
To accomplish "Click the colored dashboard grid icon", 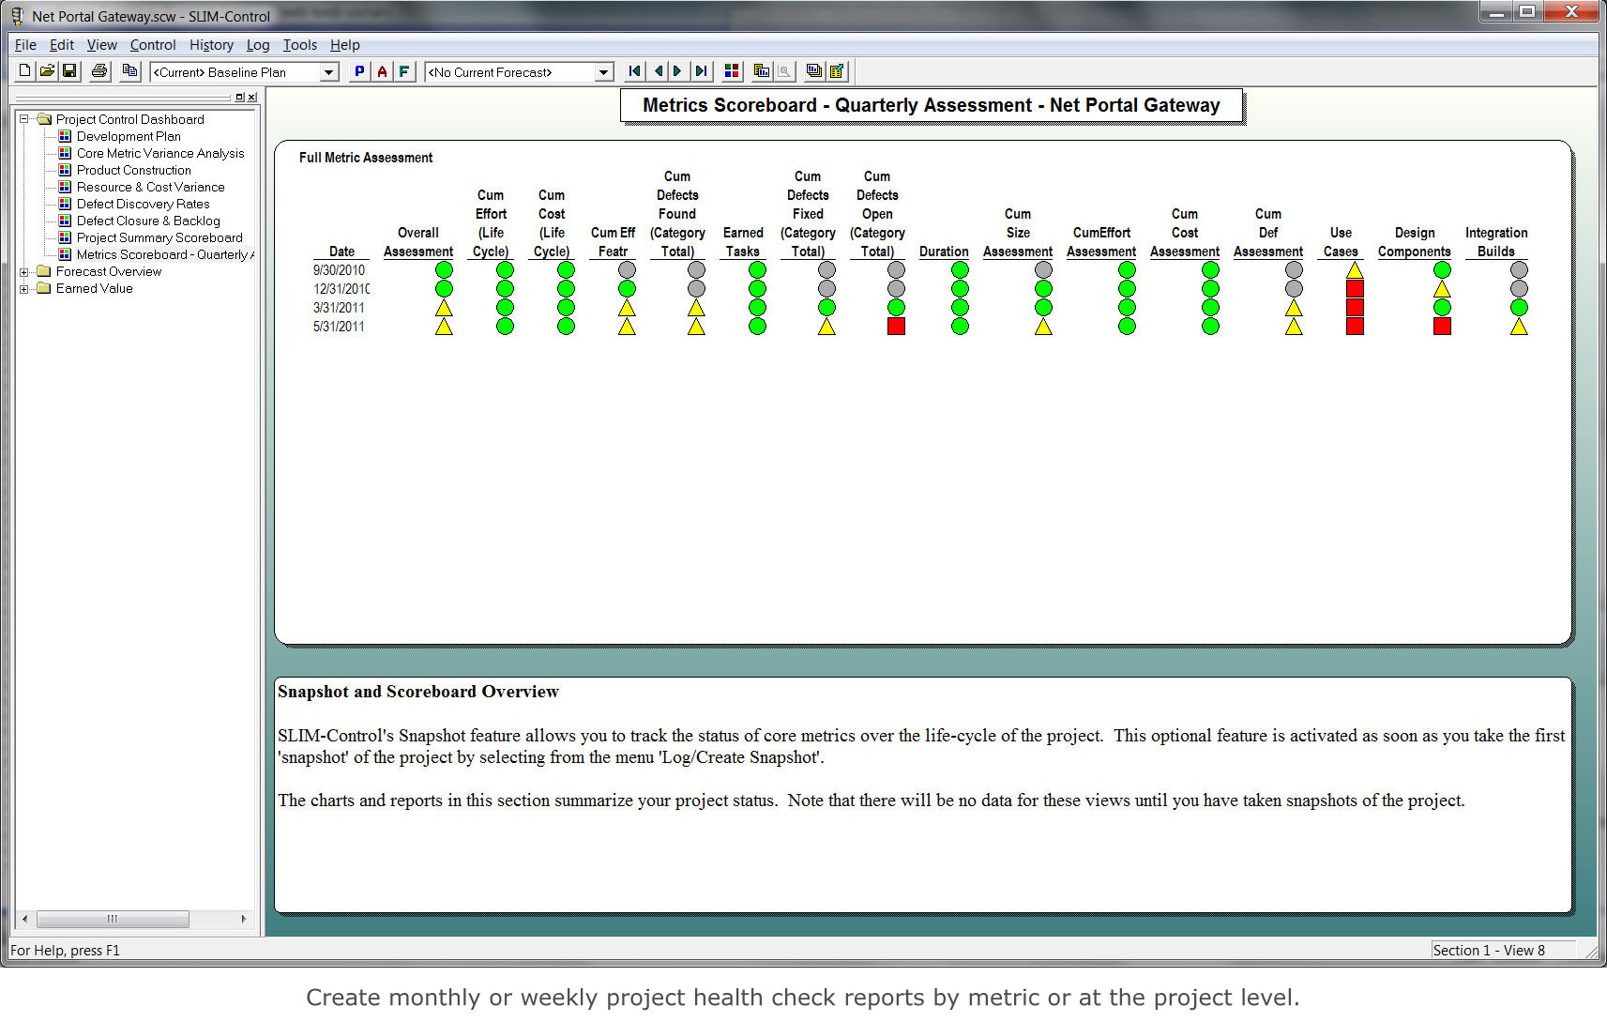I will (731, 70).
